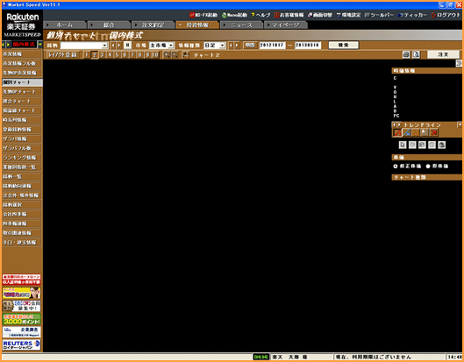Click the zoom-out magnifier in chart toolbar
The width and height of the screenshot is (464, 362).
[175, 54]
